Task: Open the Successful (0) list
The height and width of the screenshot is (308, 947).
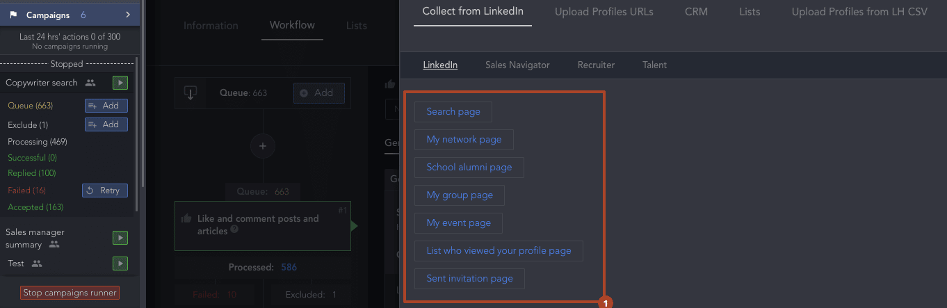Action: (x=32, y=158)
